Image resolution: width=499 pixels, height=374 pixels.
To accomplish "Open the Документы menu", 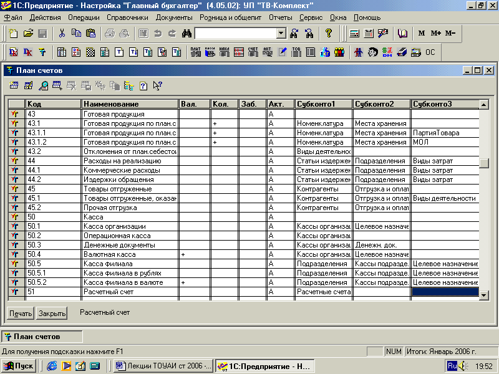I will [x=174, y=18].
